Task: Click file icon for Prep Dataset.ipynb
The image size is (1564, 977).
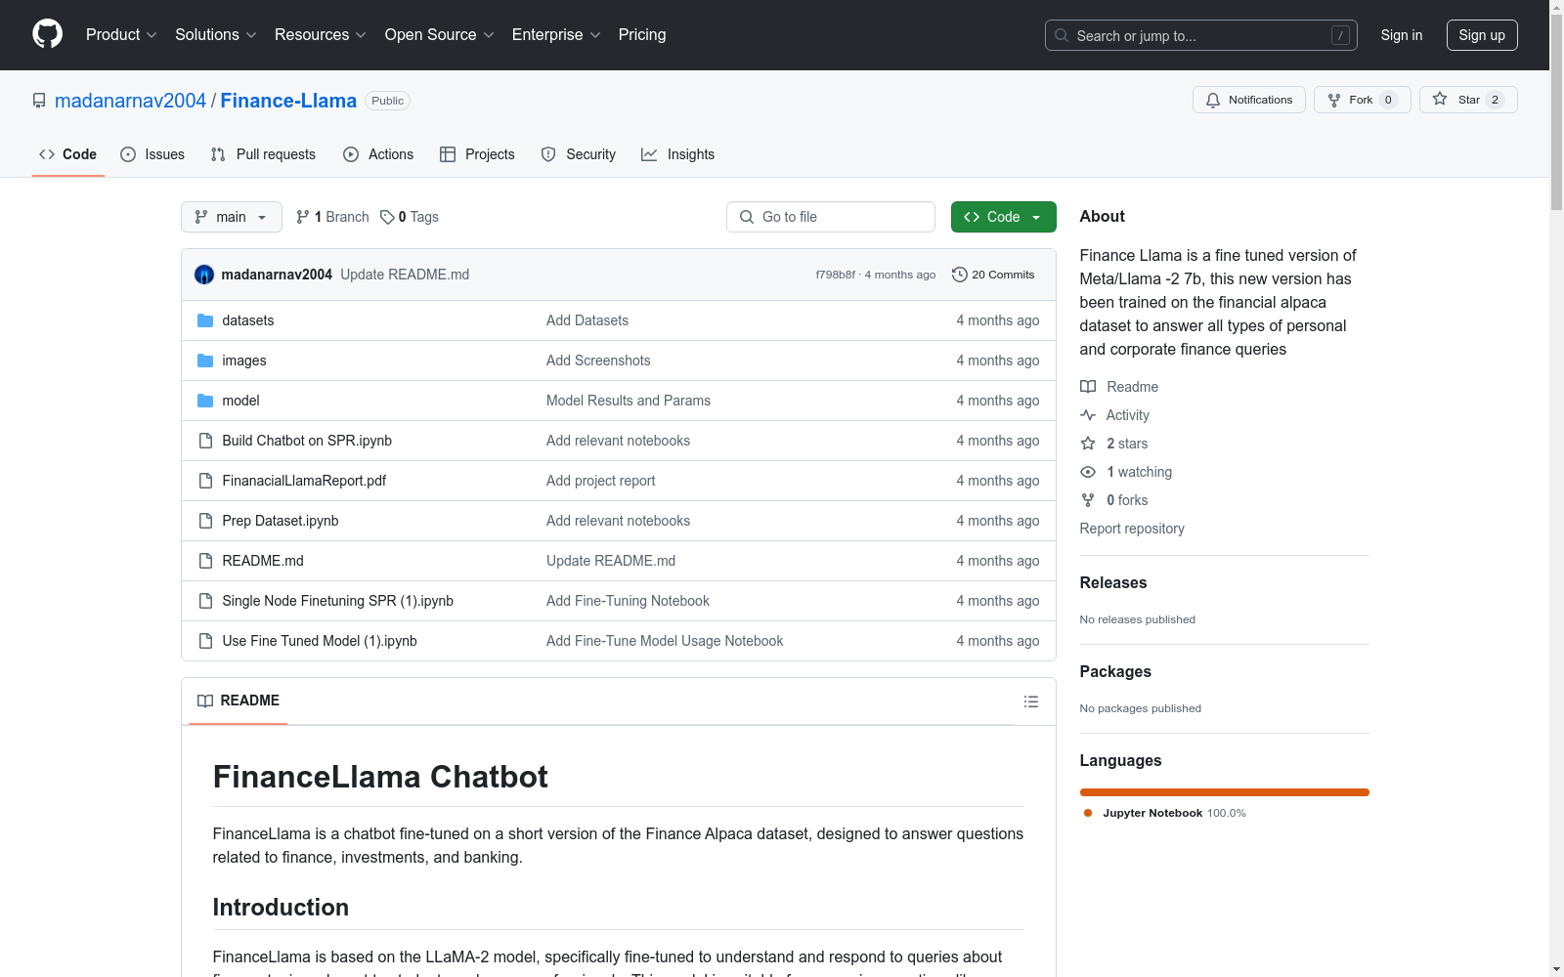Action: coord(205,521)
